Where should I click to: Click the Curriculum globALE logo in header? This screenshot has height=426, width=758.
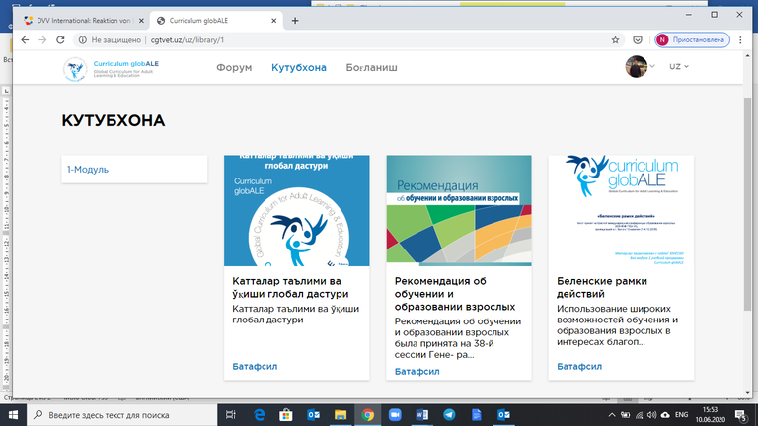click(x=111, y=67)
